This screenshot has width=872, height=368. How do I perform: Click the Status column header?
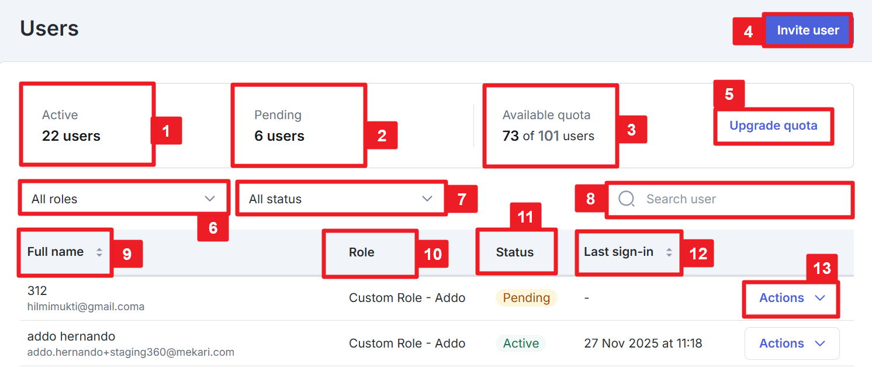[515, 252]
